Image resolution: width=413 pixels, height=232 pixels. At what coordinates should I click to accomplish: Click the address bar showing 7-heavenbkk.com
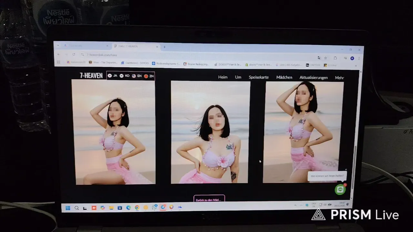194,56
